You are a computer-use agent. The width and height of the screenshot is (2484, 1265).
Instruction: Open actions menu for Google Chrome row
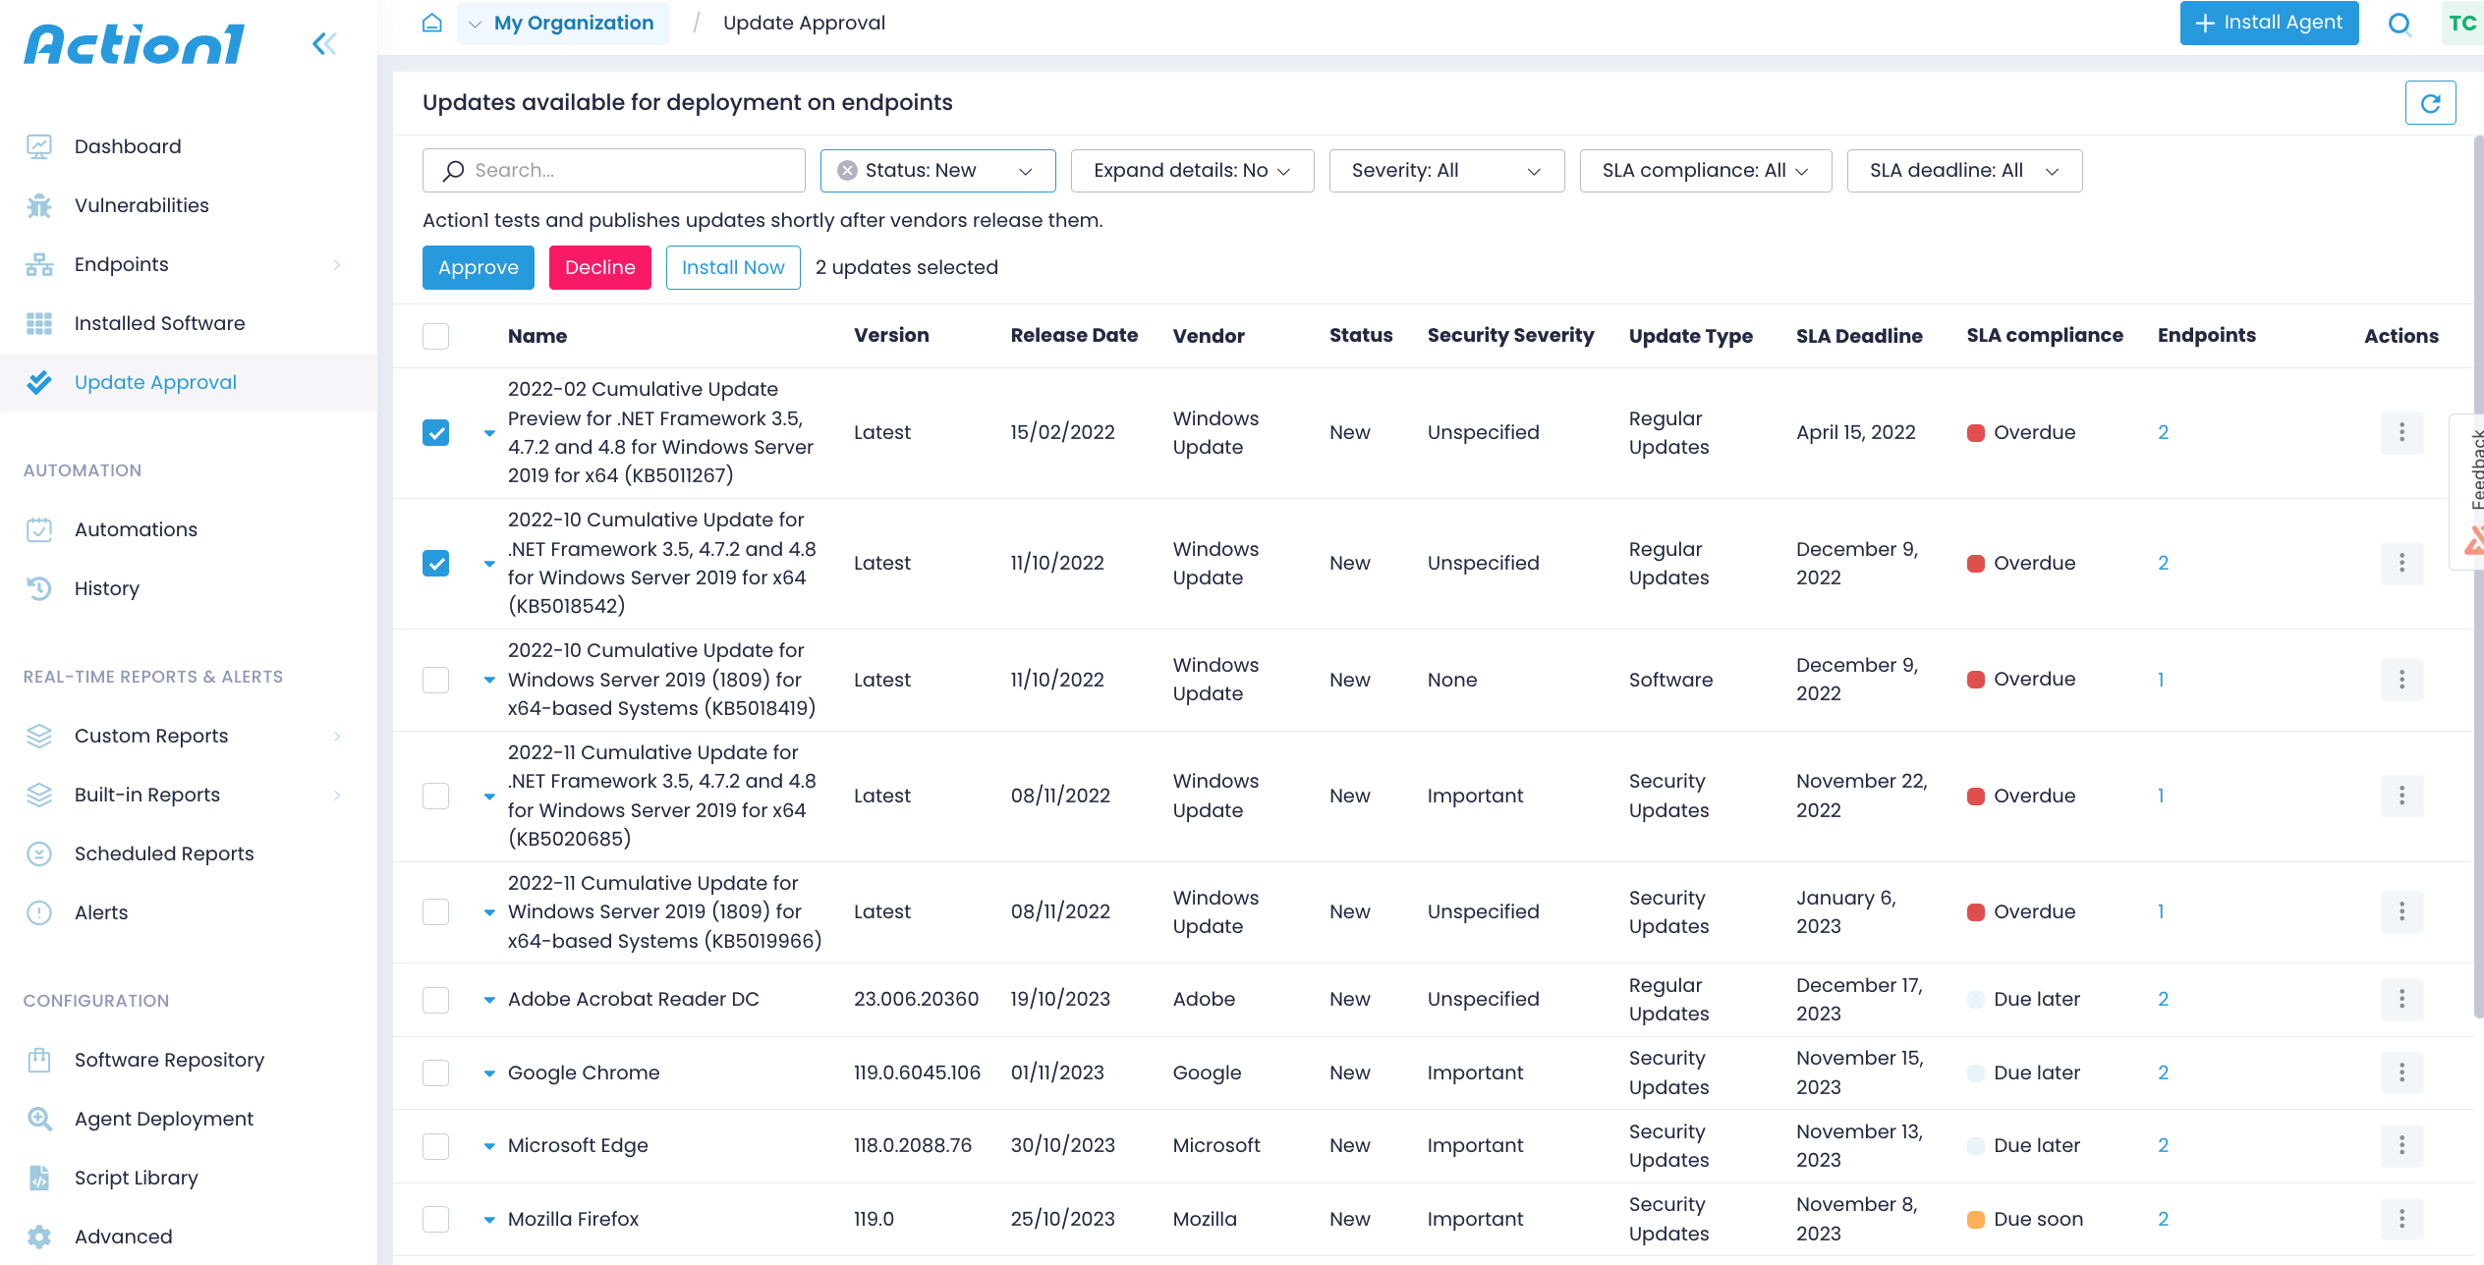(x=2401, y=1072)
